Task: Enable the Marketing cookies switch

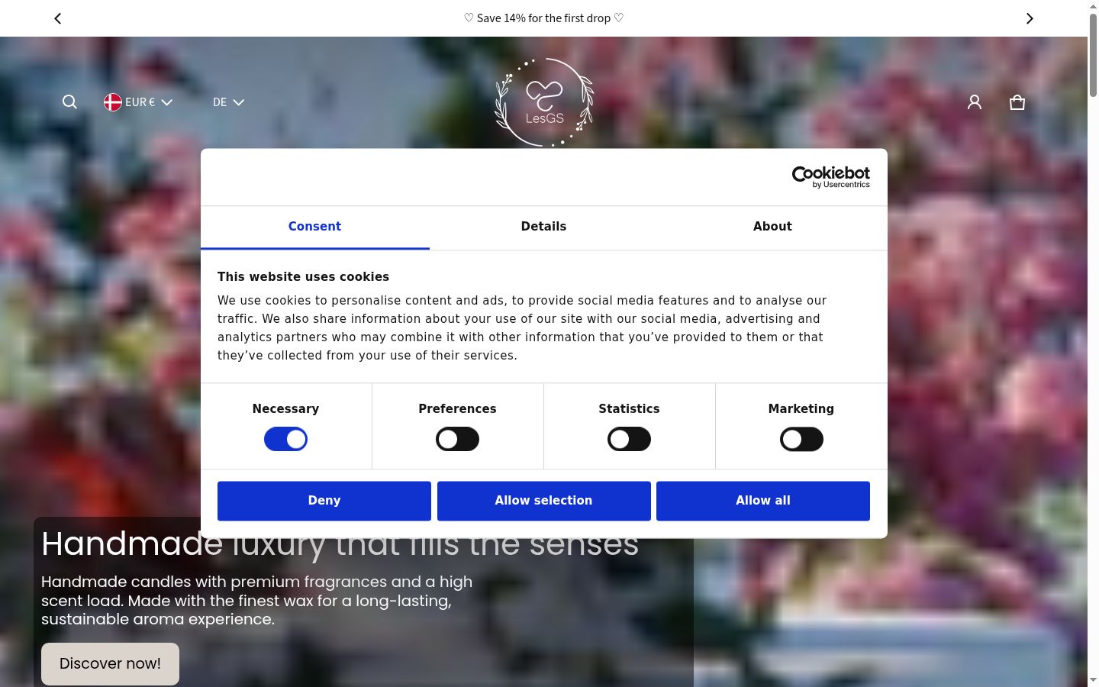Action: [x=801, y=439]
